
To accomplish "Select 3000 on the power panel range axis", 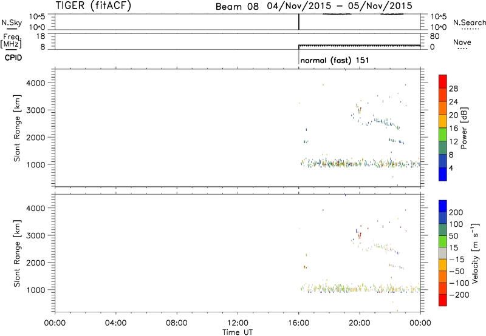I will (35, 110).
